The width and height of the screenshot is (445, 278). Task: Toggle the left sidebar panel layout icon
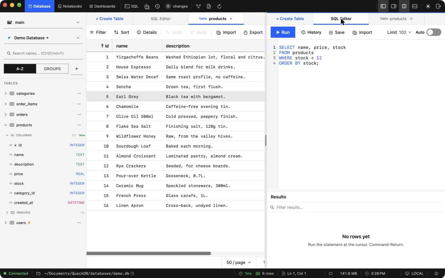click(383, 6)
